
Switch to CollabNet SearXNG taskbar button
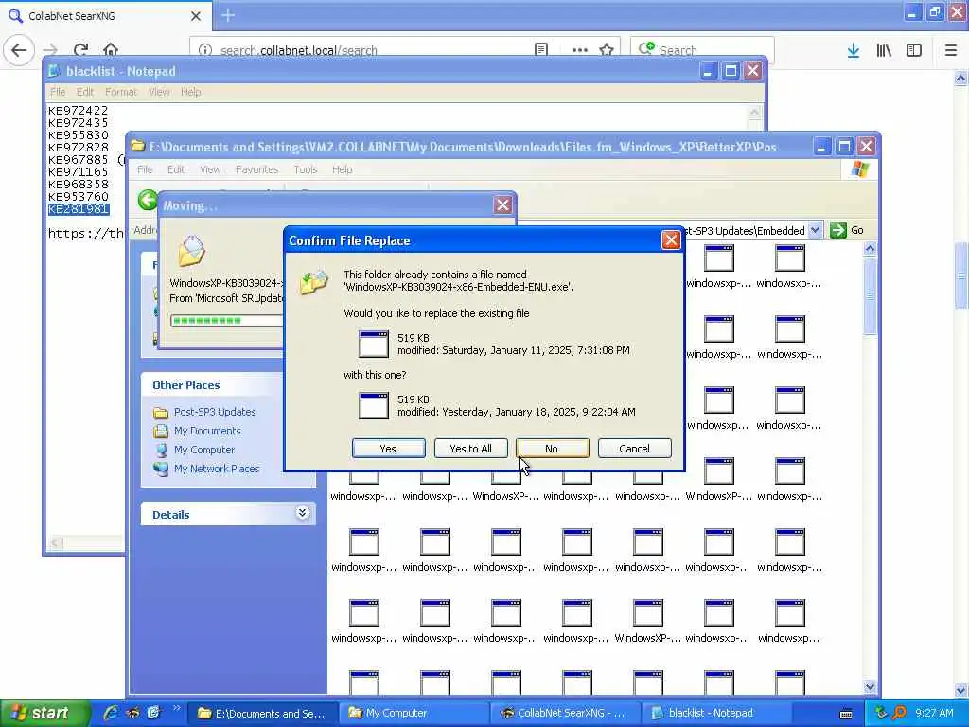[x=566, y=713]
